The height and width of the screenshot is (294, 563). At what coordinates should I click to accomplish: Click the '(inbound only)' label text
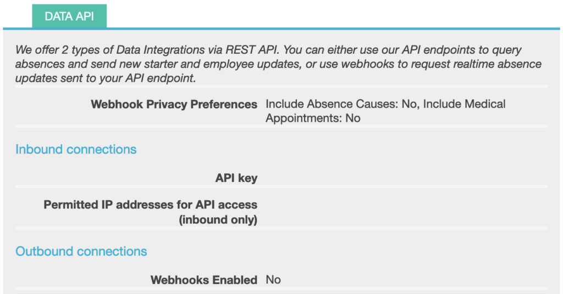pos(218,219)
